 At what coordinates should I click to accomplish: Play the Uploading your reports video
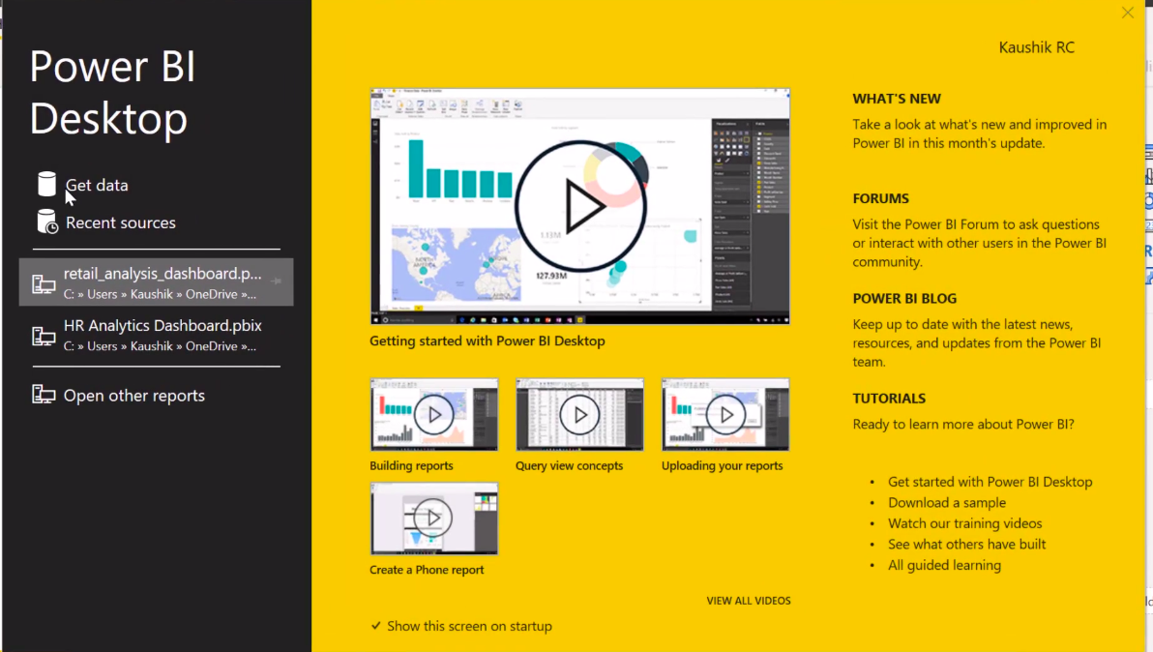[x=725, y=415]
